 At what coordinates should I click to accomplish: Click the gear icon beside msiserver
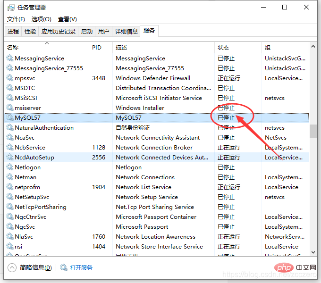coord(9,108)
